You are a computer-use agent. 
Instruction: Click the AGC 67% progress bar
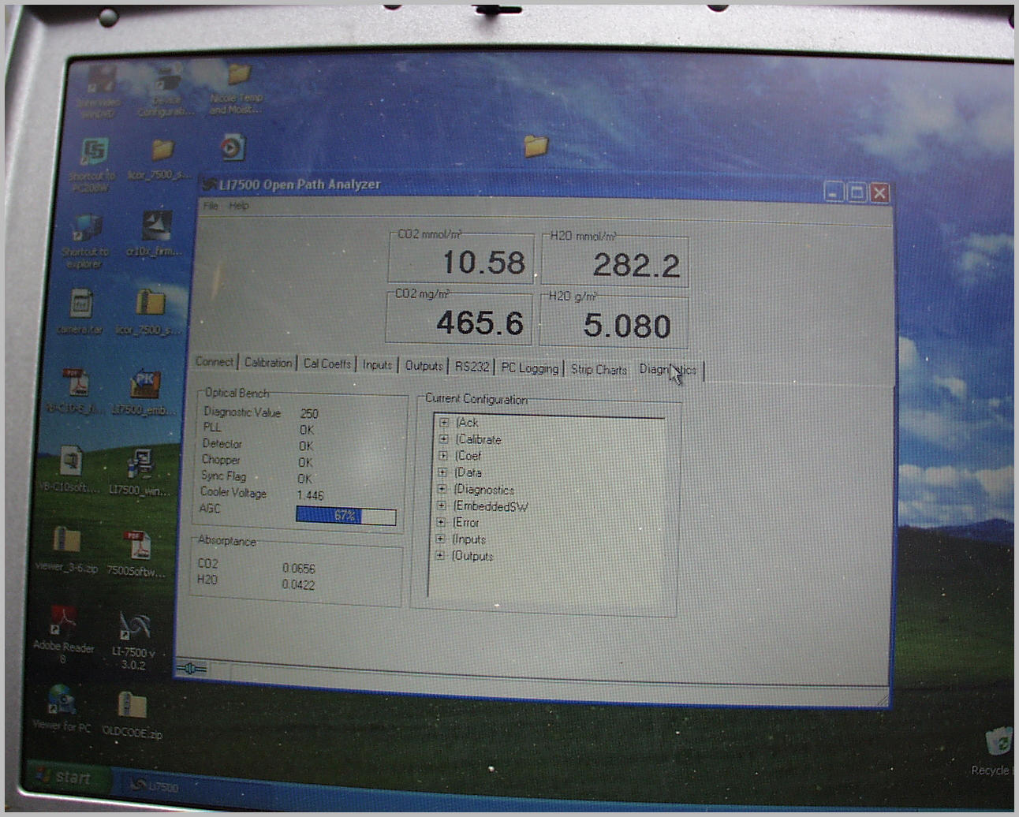tap(345, 516)
